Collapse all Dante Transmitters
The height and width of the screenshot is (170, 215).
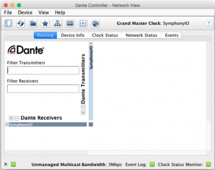click(x=83, y=107)
